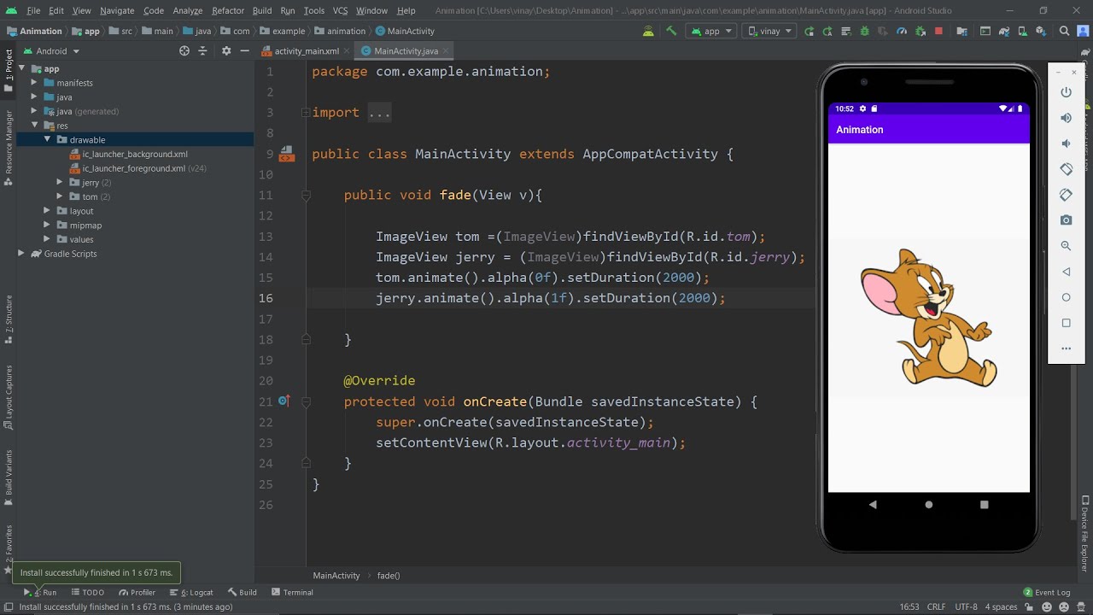Click the Make Project hammer icon
The image size is (1093, 615).
(x=671, y=31)
